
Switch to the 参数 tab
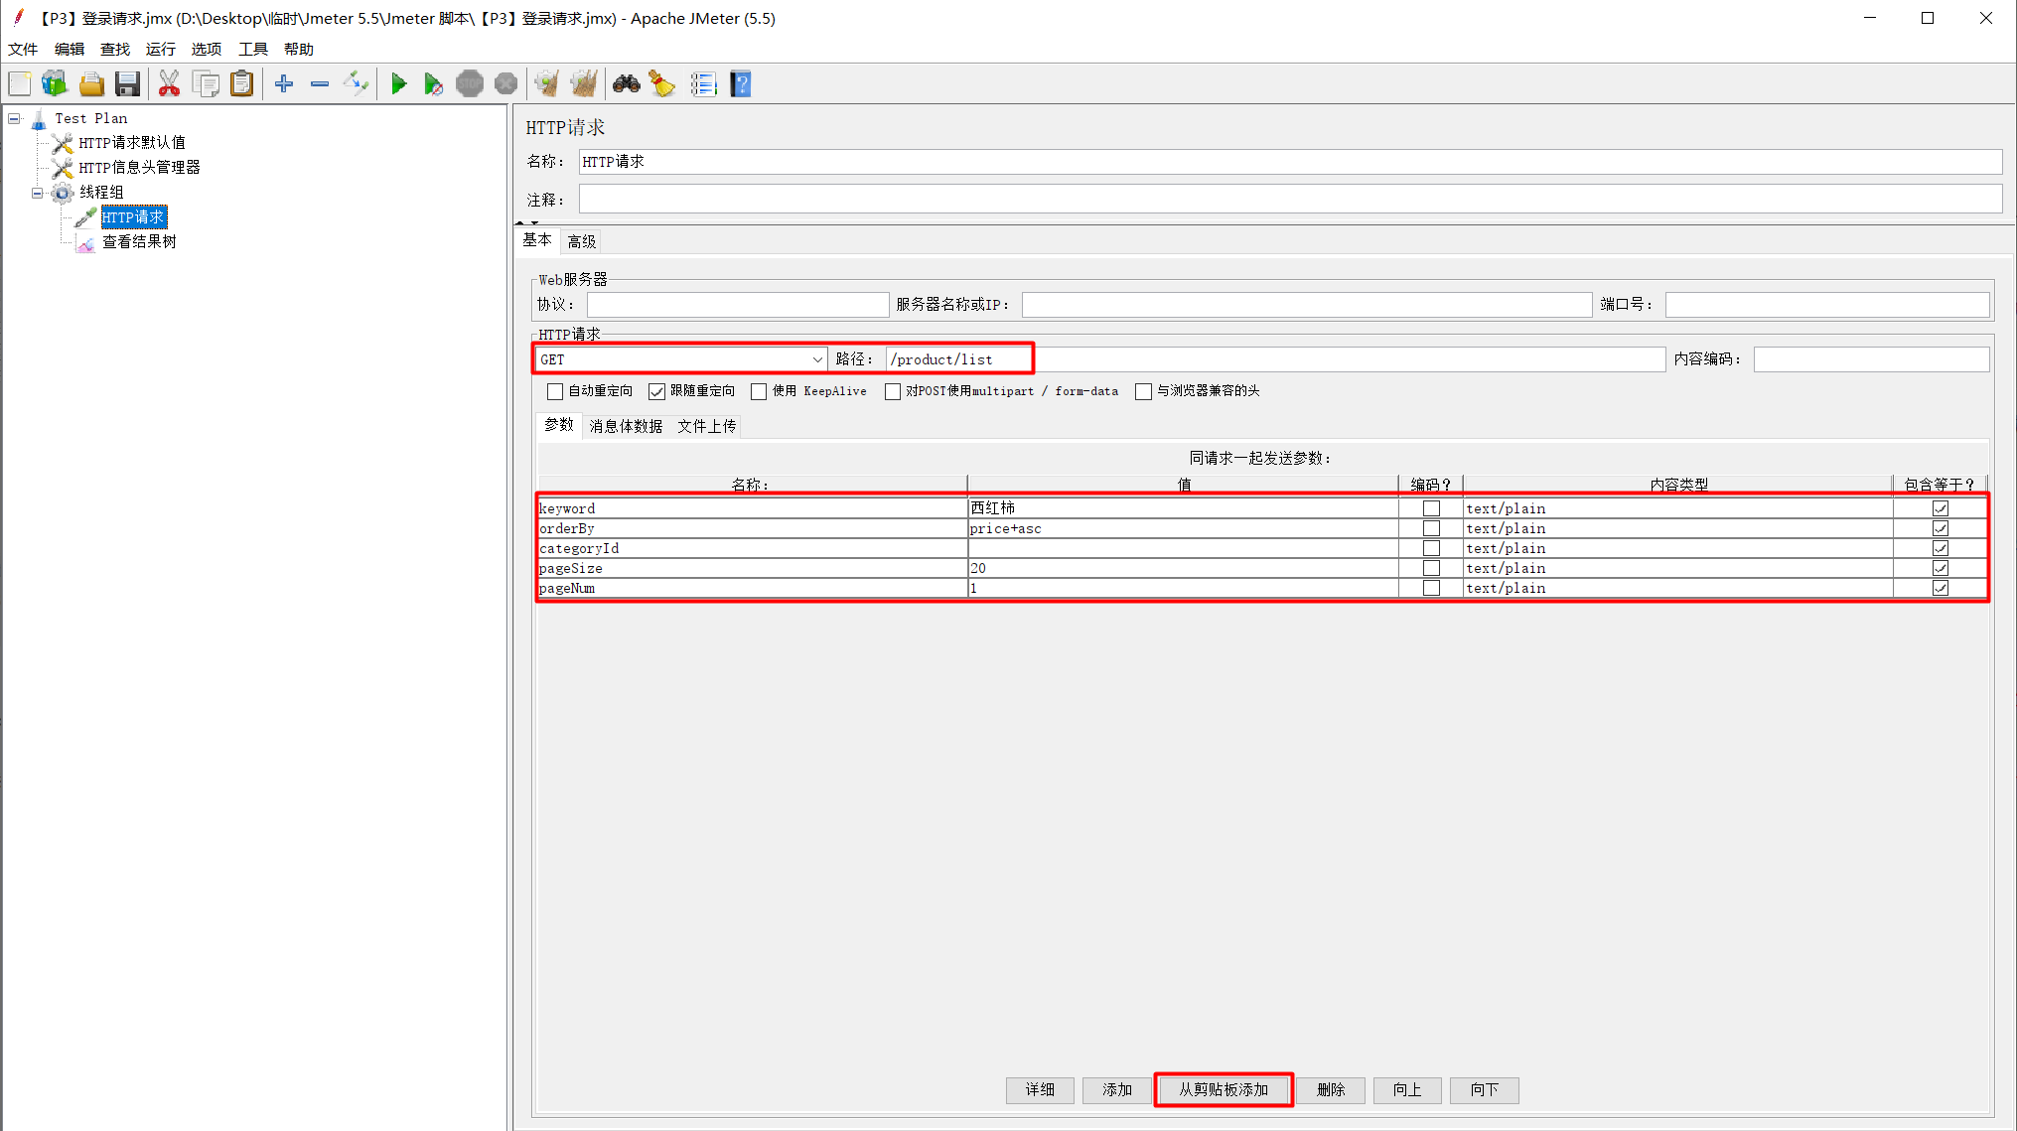tap(559, 425)
